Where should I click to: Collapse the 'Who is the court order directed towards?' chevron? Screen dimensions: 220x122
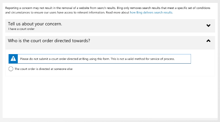click(x=208, y=41)
